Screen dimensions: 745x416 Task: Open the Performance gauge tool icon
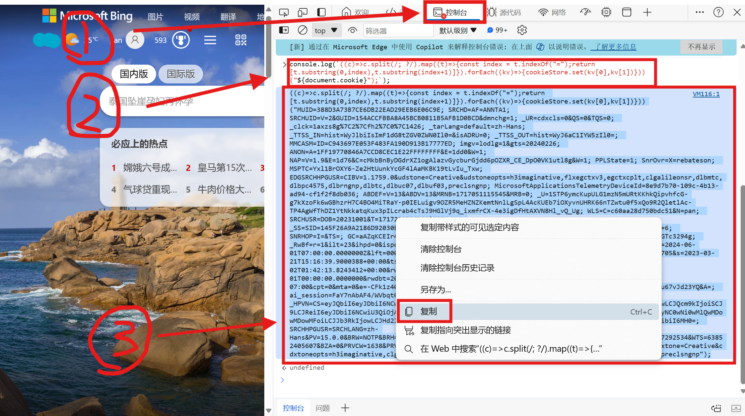pyautogui.click(x=585, y=12)
